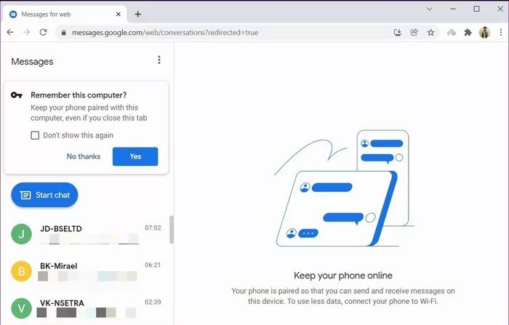Open Messages more options menu
This screenshot has height=325, width=509.
click(159, 60)
